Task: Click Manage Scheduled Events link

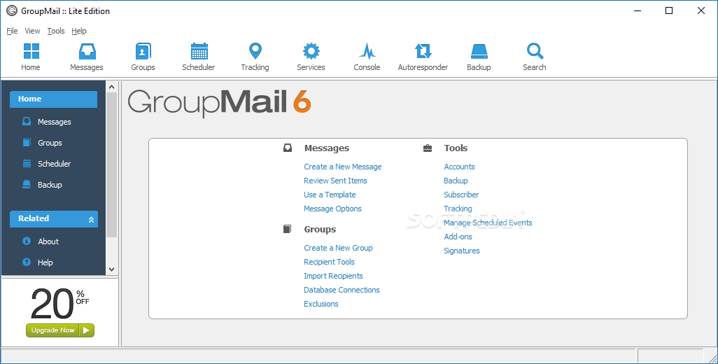Action: point(488,223)
